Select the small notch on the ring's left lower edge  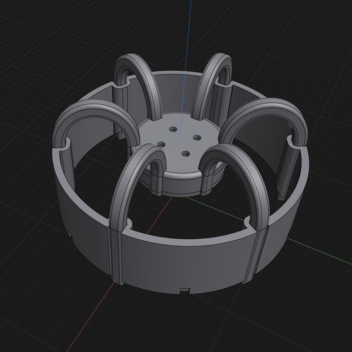(x=70, y=234)
